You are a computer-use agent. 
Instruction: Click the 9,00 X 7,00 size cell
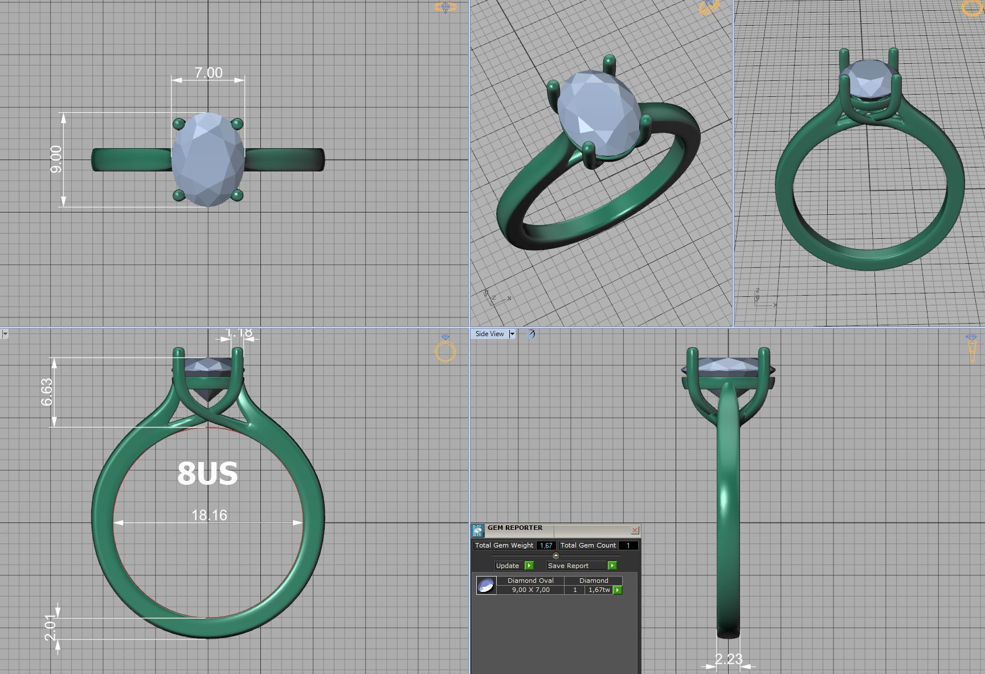(530, 590)
